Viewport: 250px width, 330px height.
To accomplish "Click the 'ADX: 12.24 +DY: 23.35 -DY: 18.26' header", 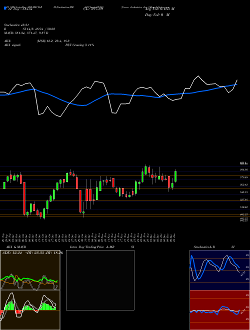I will tap(32, 252).
